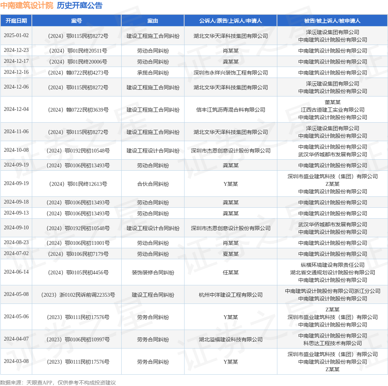Viewport: 388px width, 386px height.
Task: Click 泽沄建设集团有限公司 in the 2024-11-06 row
Action: pos(333,128)
